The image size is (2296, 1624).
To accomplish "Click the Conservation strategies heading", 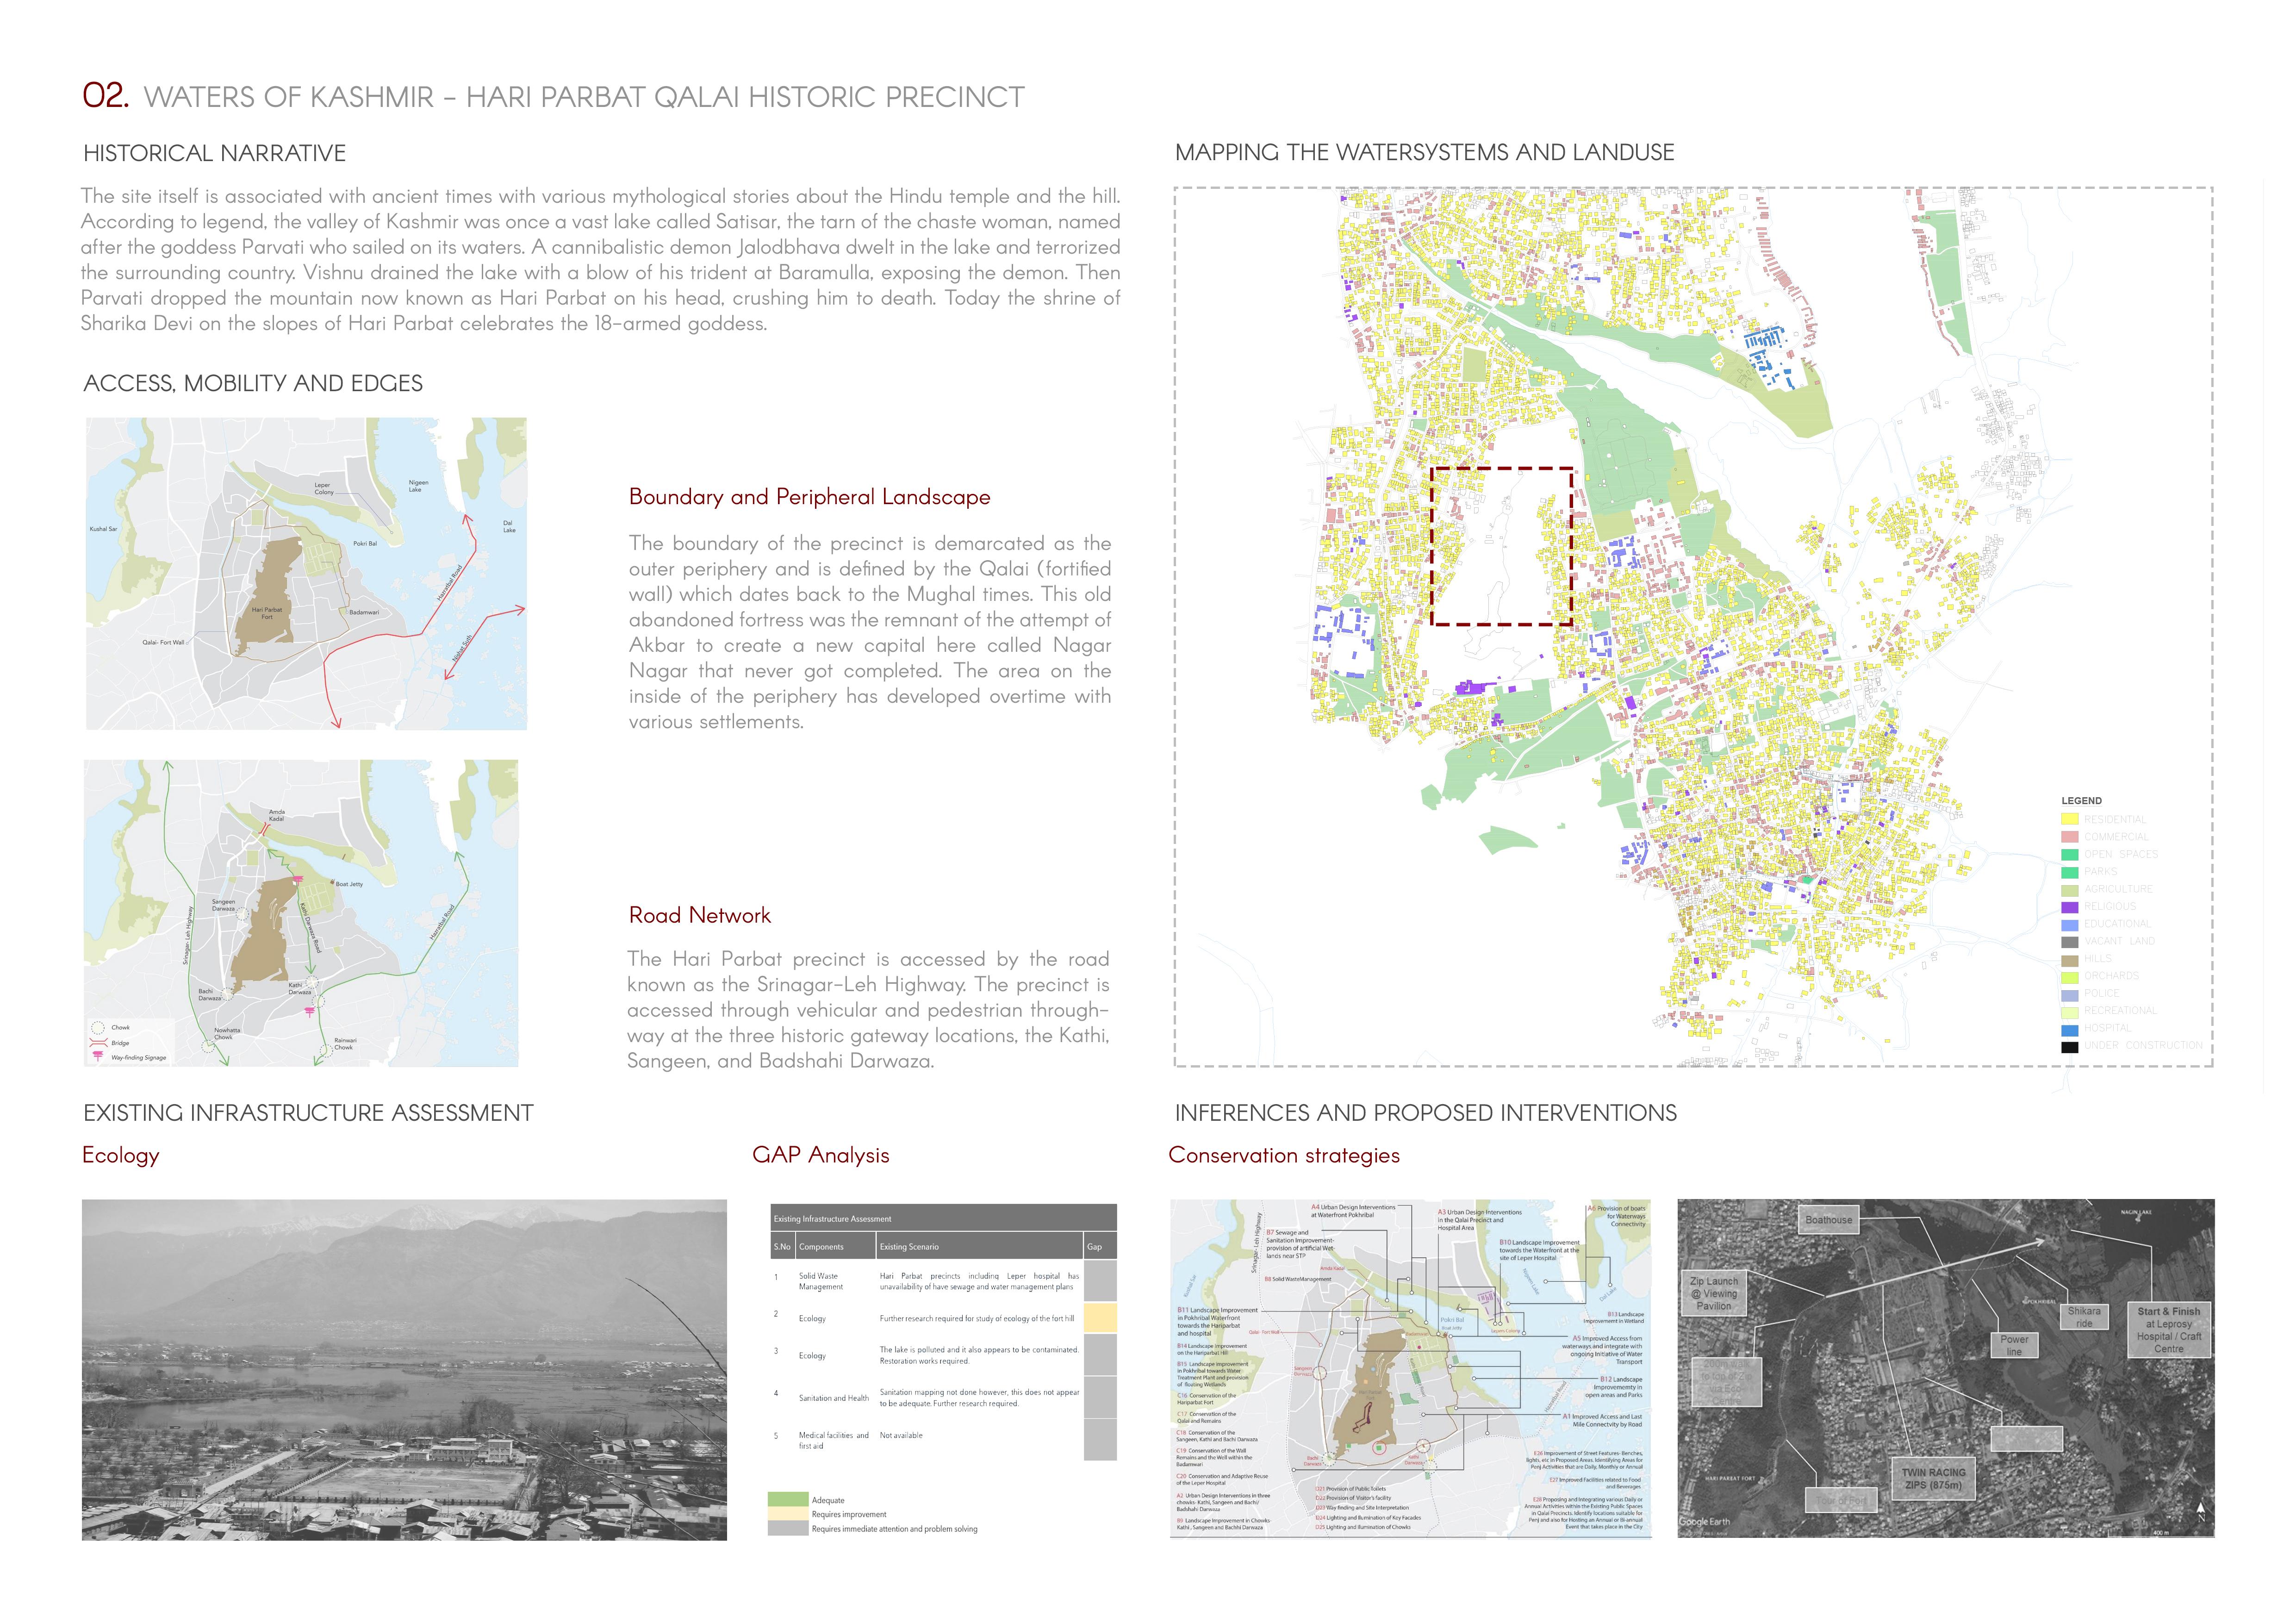I will (x=1283, y=1155).
